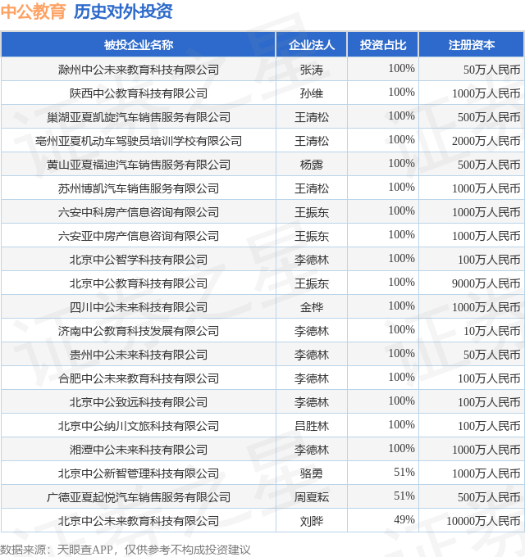Click legal person 吕胜林
This screenshot has height=557, width=525.
(312, 426)
